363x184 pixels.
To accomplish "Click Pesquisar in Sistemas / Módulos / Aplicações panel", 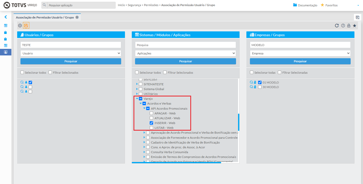I will tap(186, 61).
